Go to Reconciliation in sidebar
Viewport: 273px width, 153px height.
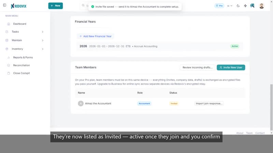click(21, 65)
